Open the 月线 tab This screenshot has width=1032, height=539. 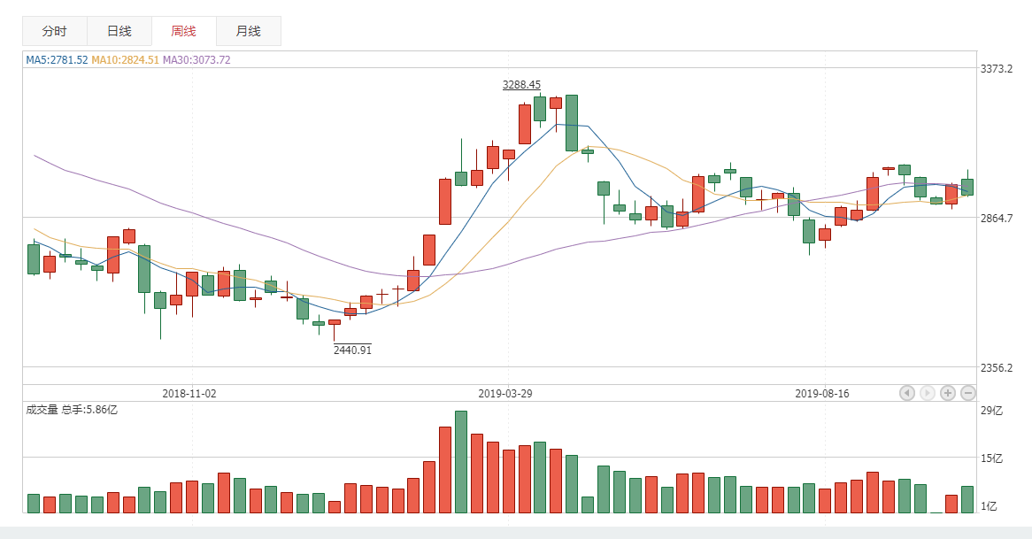(x=248, y=31)
